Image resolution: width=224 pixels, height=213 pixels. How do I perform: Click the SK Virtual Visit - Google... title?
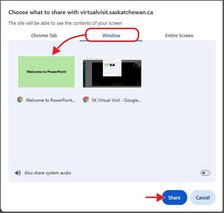pyautogui.click(x=117, y=100)
